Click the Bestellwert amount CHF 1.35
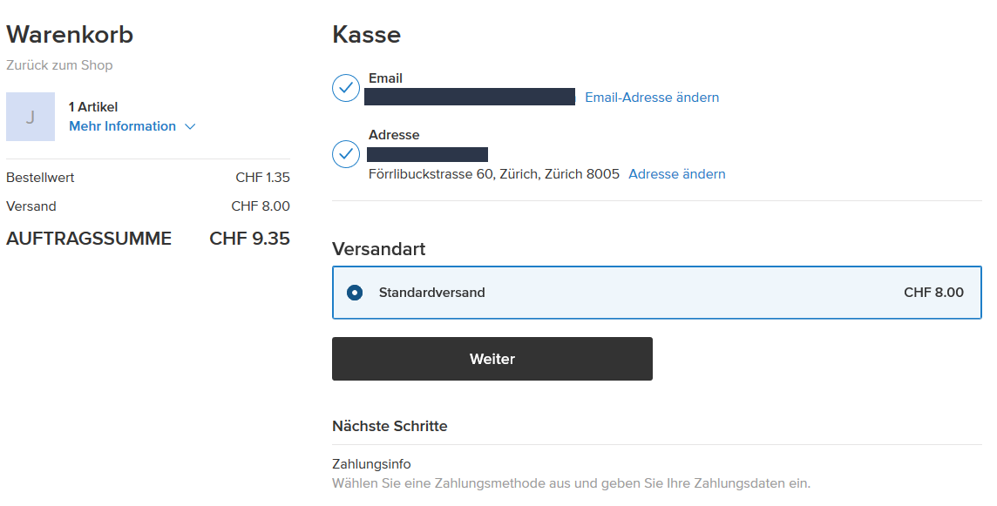 point(262,178)
